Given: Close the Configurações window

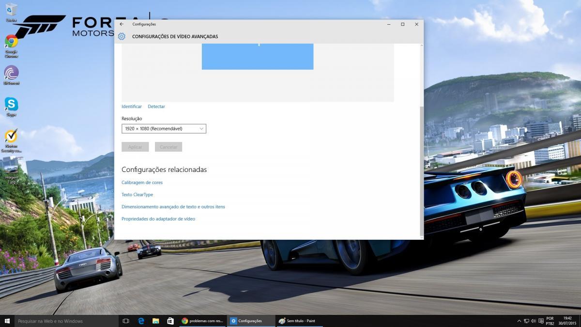Looking at the screenshot, I should (416, 24).
